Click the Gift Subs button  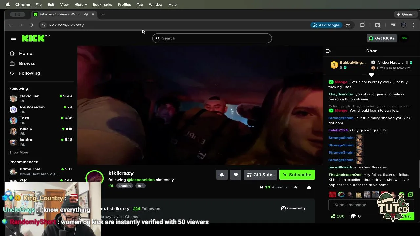click(x=261, y=175)
